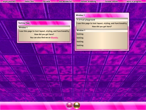Click You can also find me on text

(40, 37)
